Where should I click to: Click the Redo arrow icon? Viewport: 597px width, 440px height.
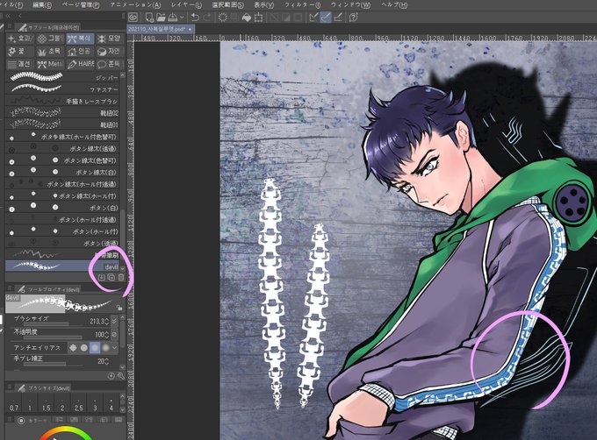tap(206, 18)
